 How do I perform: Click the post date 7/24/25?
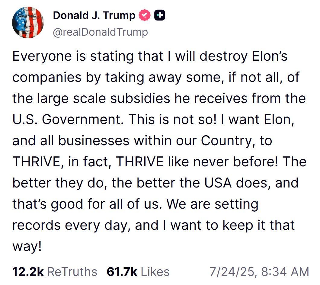(x=232, y=271)
